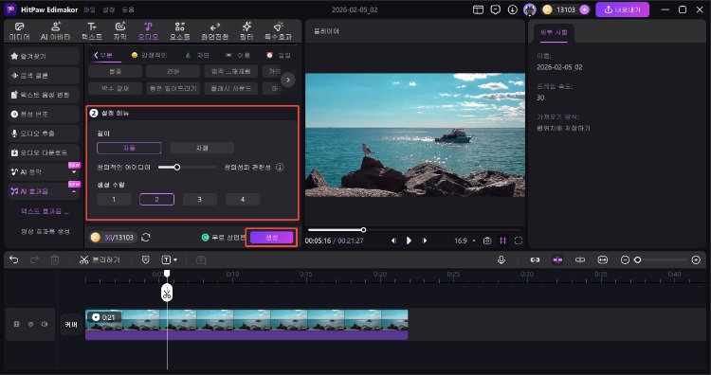Click the playhead handle on ruler

[167, 274]
